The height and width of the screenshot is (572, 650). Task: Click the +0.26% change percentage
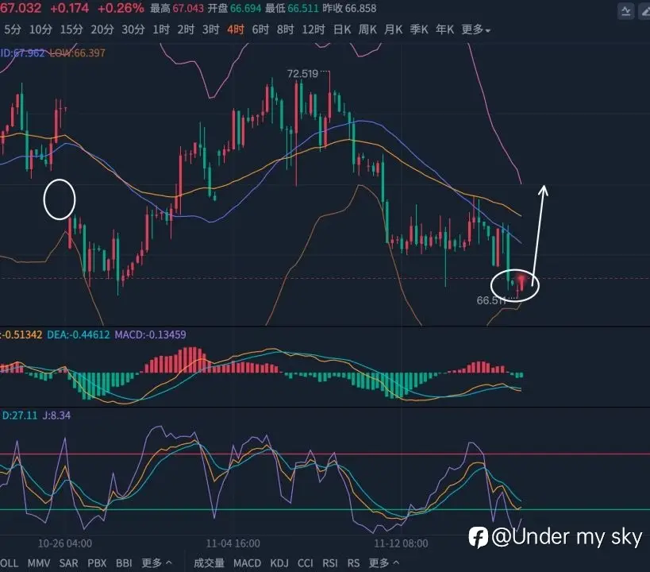pos(121,8)
